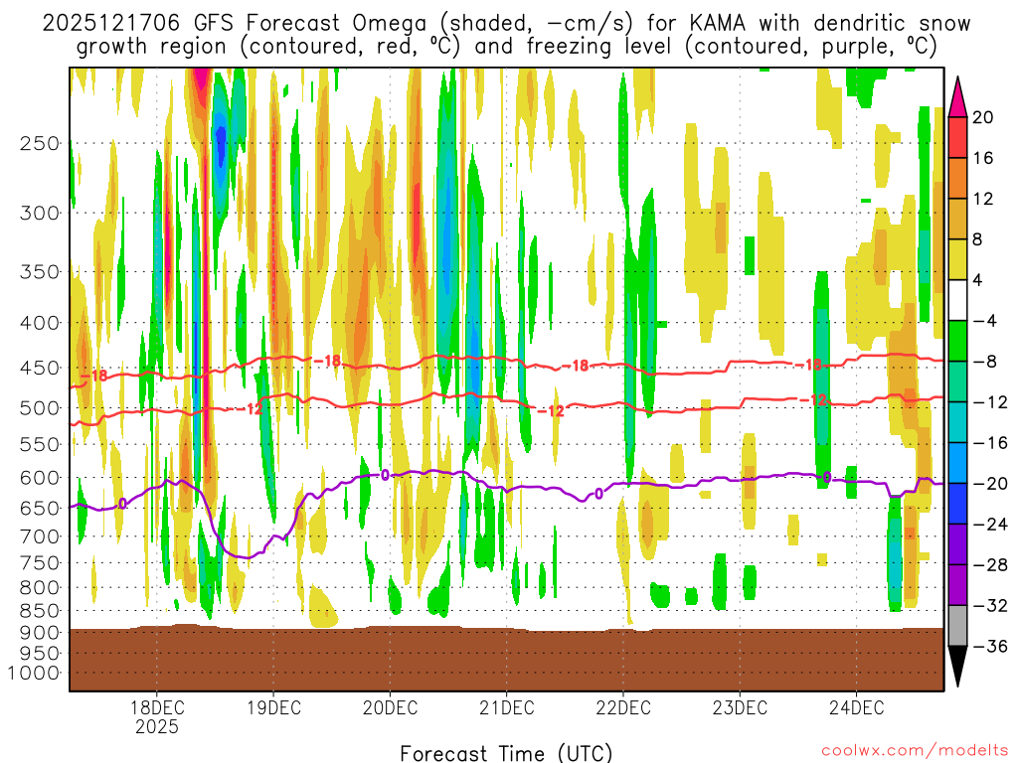Click the 600 pressure level label

40,478
